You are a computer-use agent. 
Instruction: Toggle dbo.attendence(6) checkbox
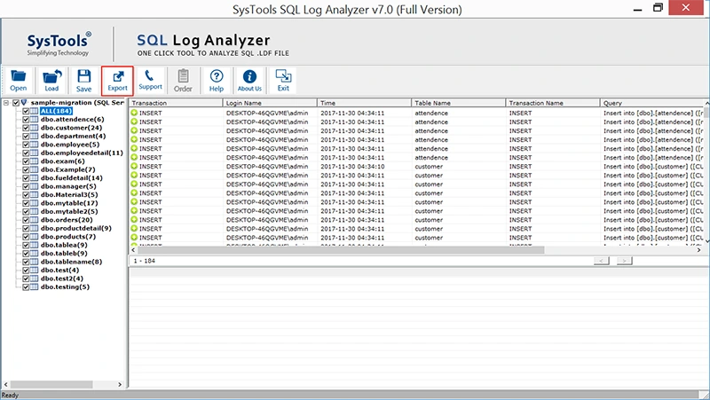[x=26, y=120]
